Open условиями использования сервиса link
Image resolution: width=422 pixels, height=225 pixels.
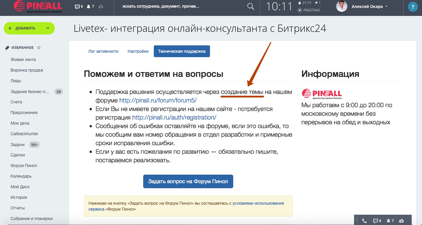point(258,203)
